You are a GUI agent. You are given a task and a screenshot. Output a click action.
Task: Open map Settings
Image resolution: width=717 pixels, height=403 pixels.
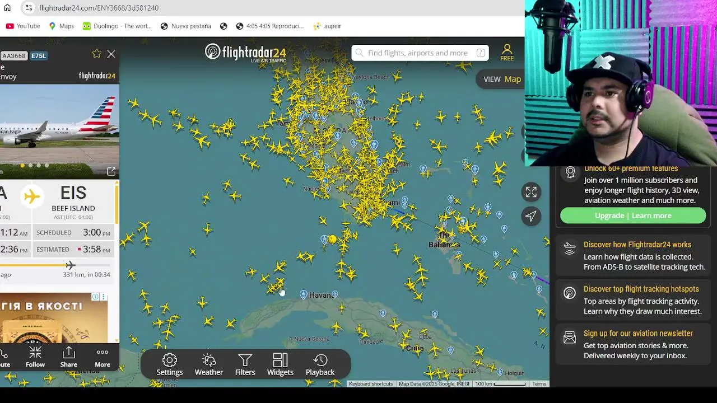click(x=170, y=364)
